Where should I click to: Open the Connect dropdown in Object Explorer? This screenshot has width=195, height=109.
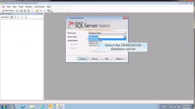click(5, 17)
